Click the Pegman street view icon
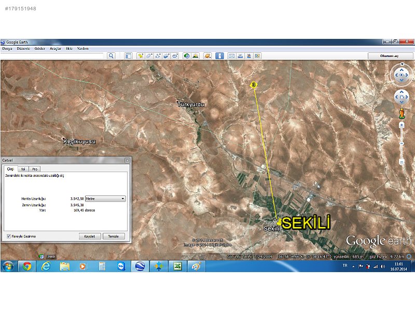Screen dimensions: 415x311 pos(402,113)
